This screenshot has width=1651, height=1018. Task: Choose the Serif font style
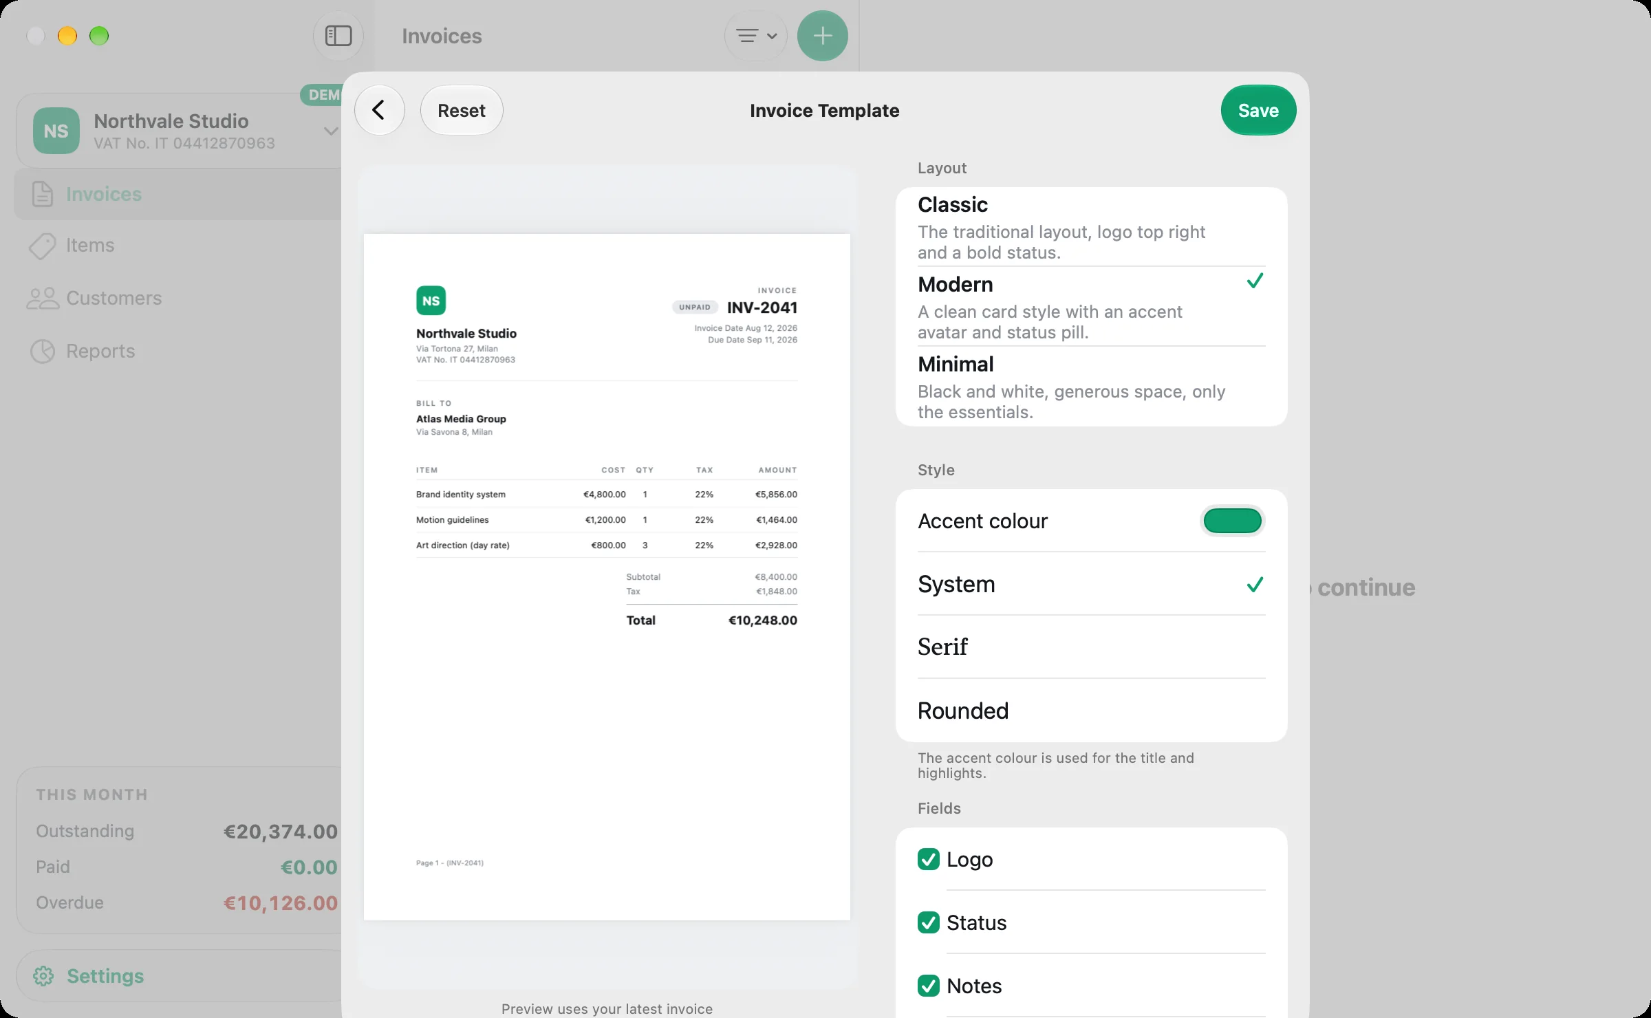click(1092, 647)
